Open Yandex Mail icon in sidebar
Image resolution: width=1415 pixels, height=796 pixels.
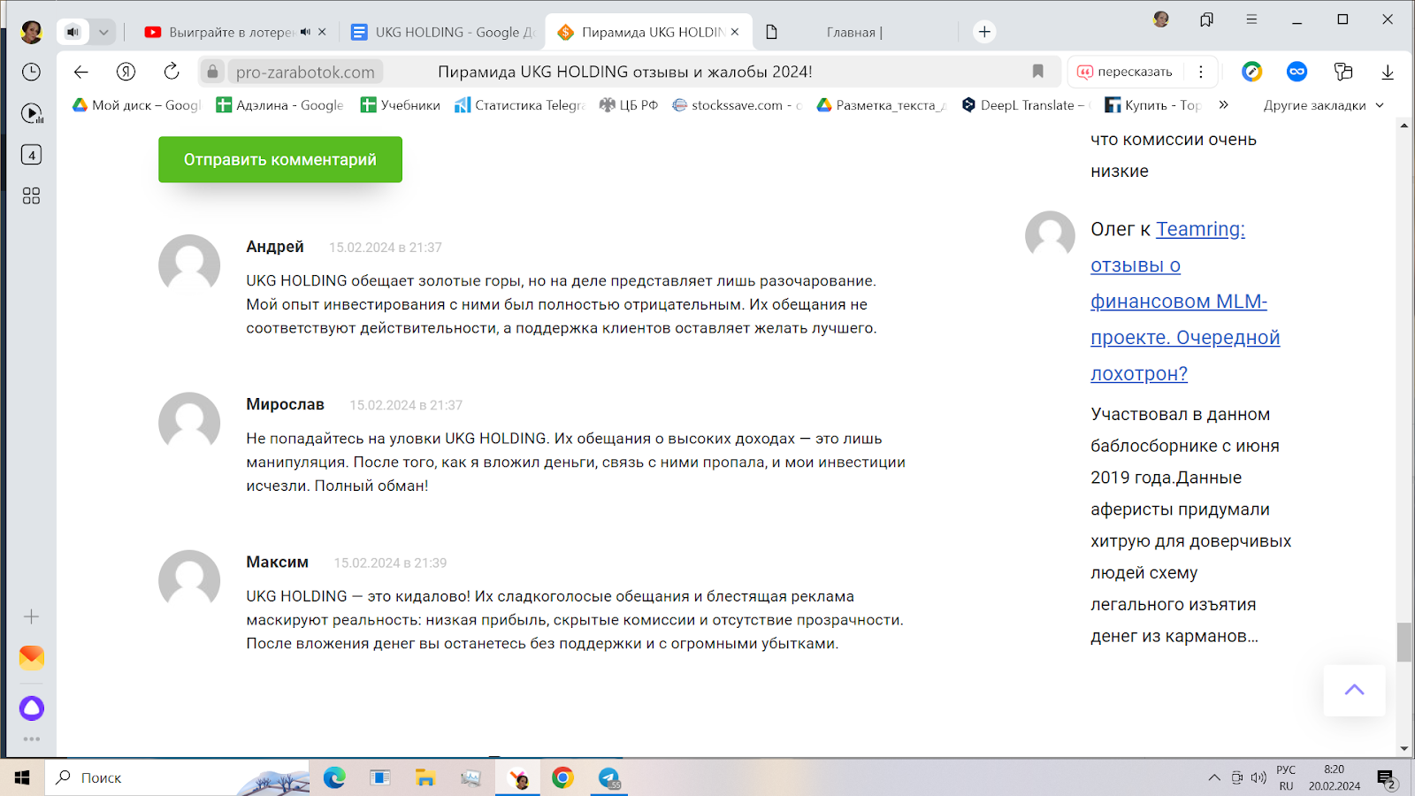click(31, 657)
